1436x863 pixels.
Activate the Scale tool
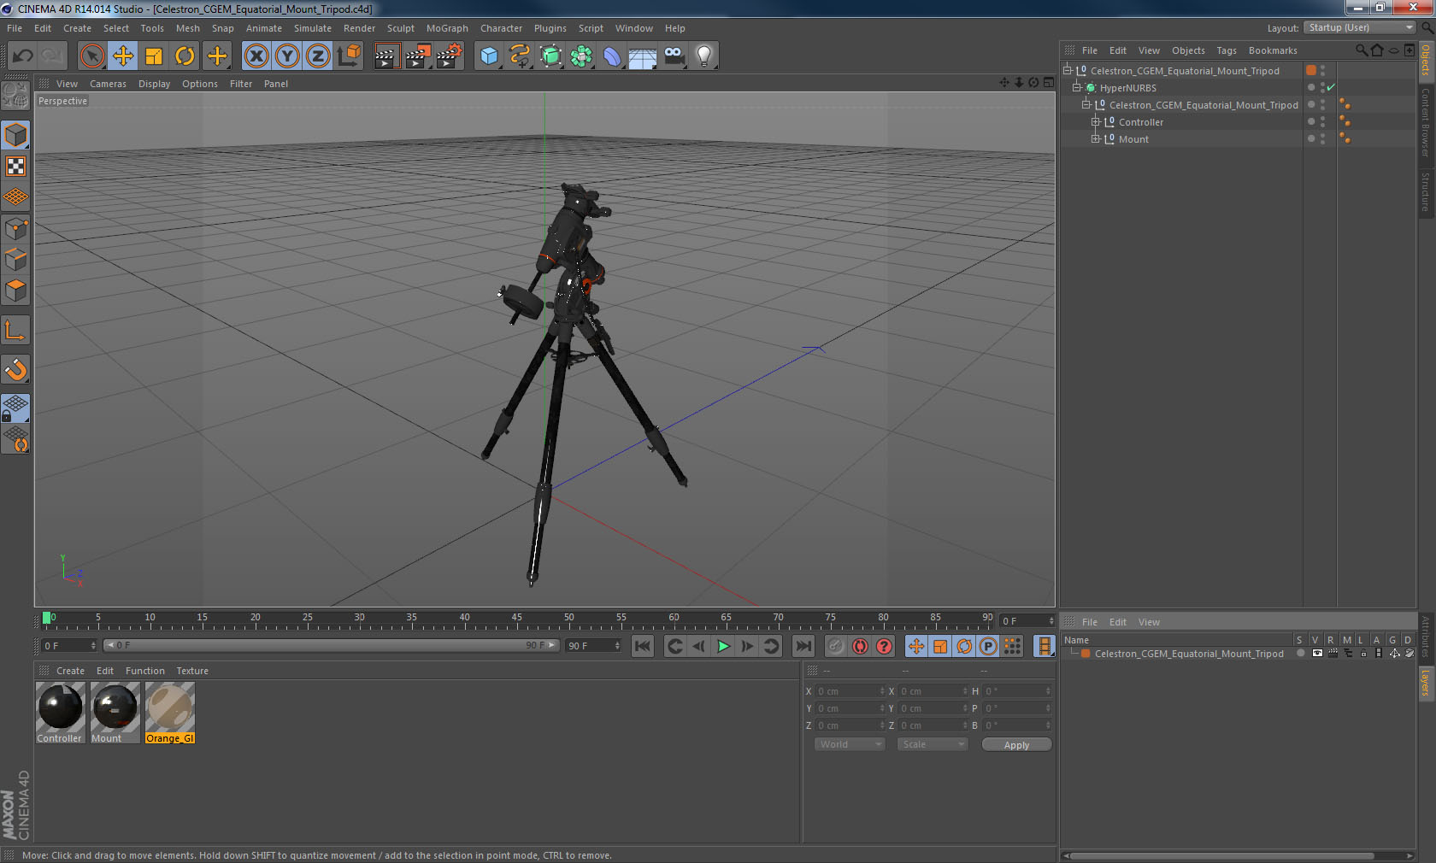click(154, 56)
